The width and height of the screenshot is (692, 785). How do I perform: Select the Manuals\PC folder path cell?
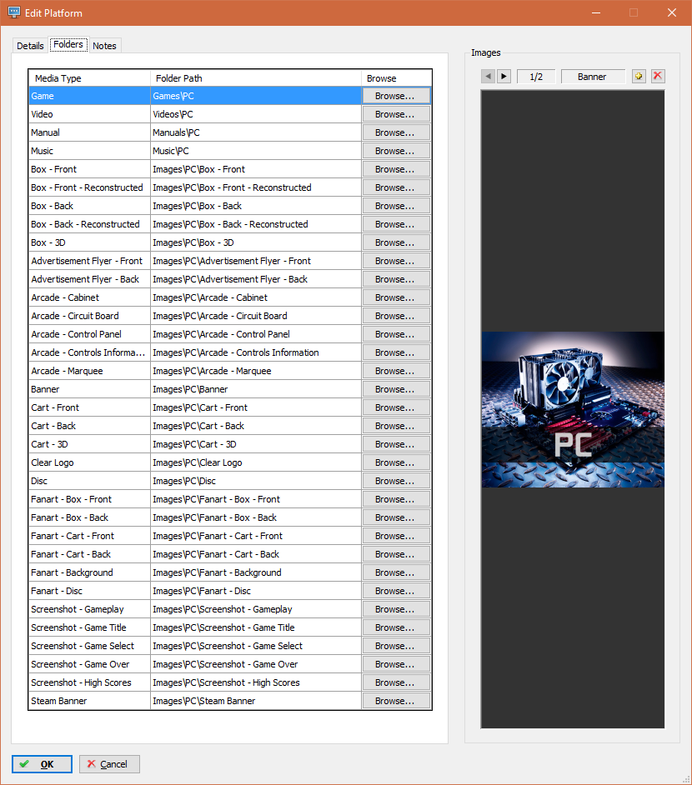tap(256, 132)
